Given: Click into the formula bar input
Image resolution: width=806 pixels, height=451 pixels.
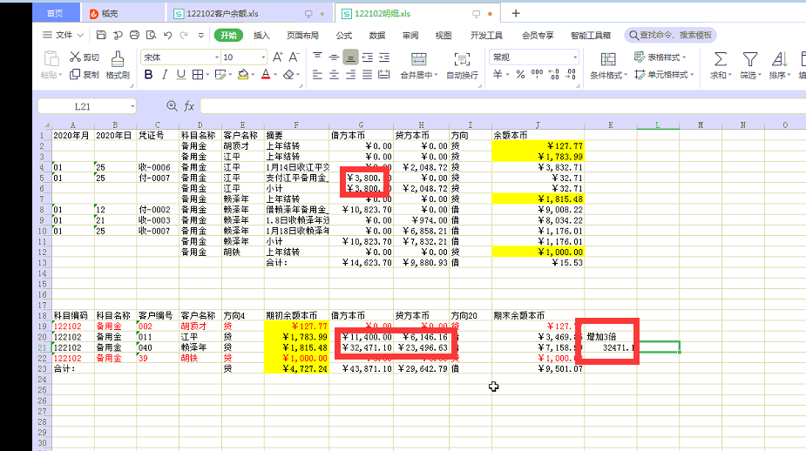Looking at the screenshot, I should point(503,106).
